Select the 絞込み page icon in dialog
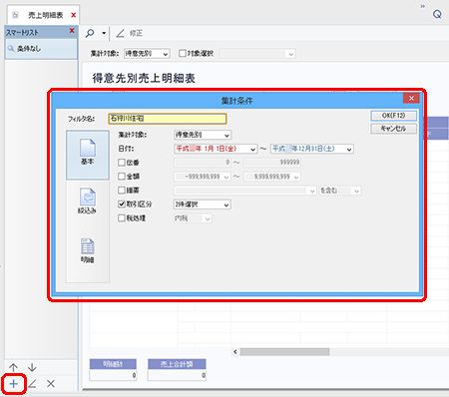The height and width of the screenshot is (397, 449). coord(88,201)
